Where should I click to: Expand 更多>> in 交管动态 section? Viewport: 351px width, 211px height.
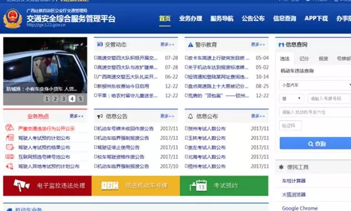(167, 45)
